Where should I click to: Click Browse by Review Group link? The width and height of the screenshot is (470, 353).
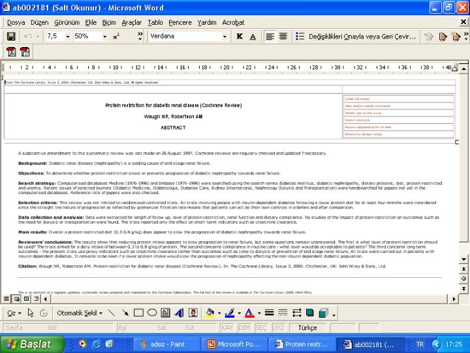coord(364,134)
